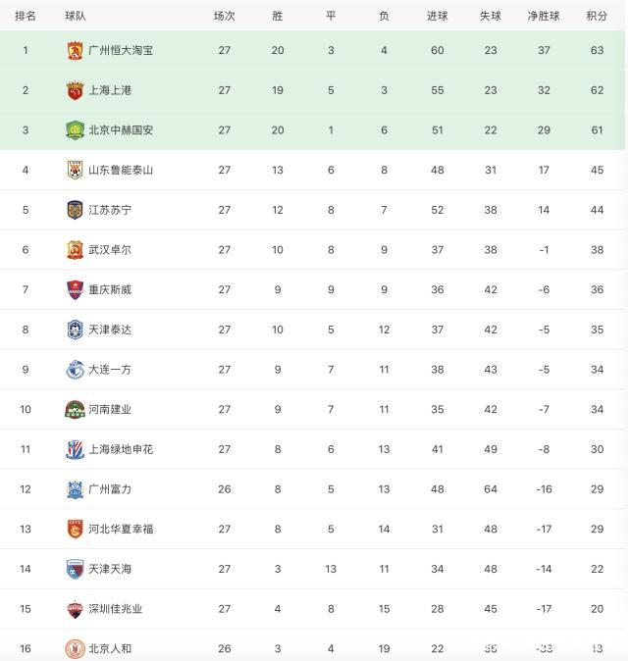This screenshot has width=628, height=661.
Task: Click the 山东鲁能泰山 team crest icon
Action: 75,170
